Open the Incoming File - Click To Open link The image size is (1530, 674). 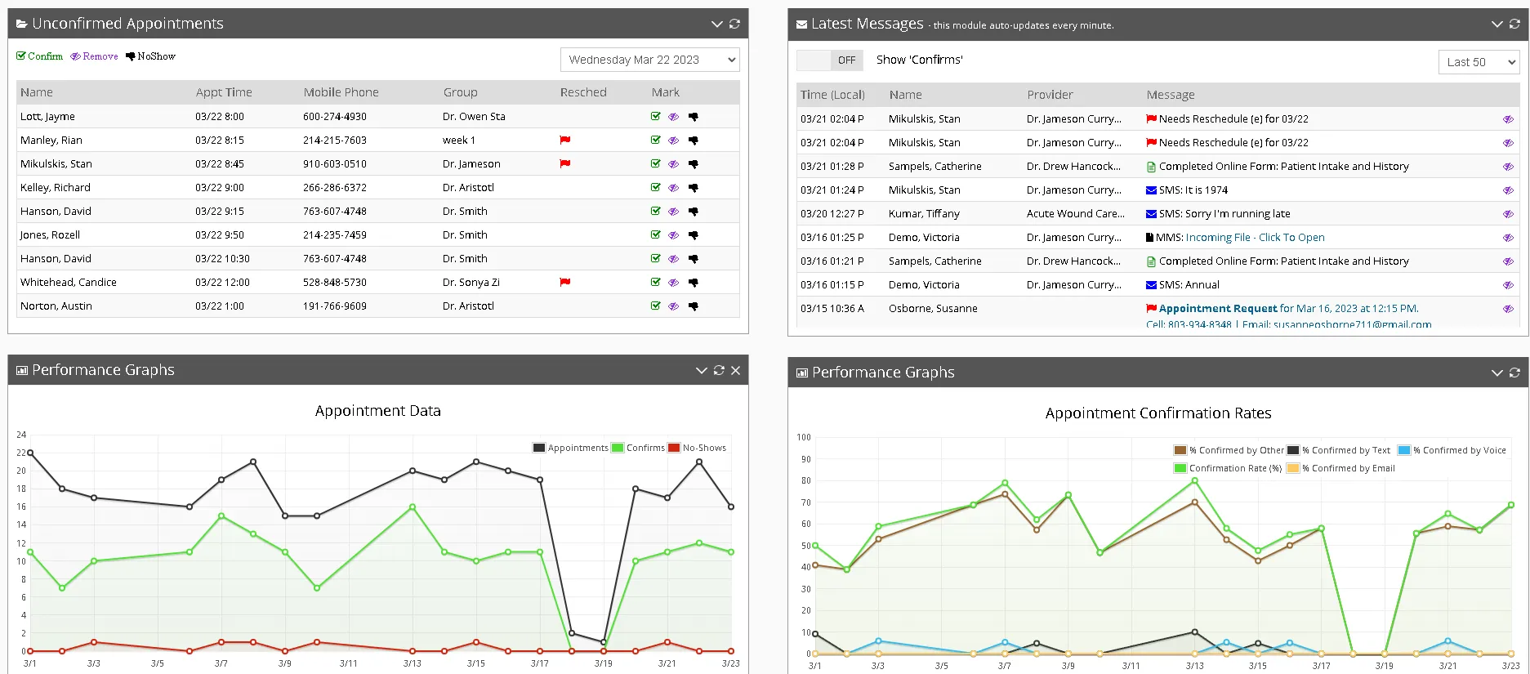pos(1255,238)
